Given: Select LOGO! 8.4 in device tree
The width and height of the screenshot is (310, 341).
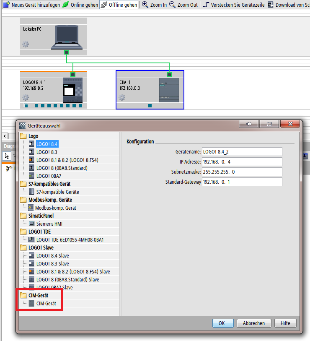Looking at the screenshot, I should (x=47, y=144).
